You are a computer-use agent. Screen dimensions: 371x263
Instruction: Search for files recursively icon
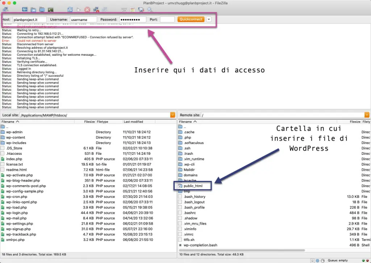[150, 9]
